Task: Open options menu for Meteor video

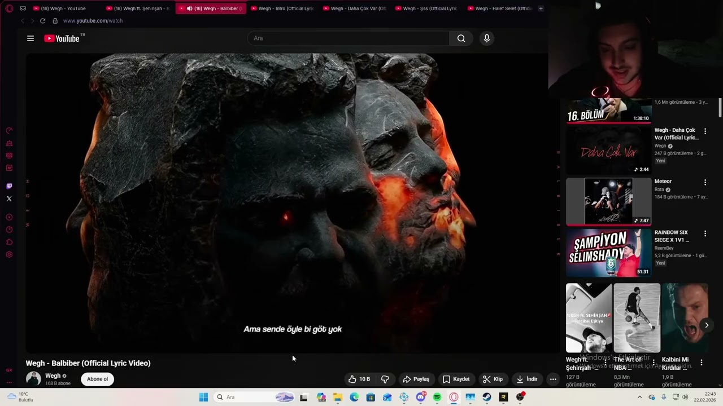Action: (x=705, y=183)
